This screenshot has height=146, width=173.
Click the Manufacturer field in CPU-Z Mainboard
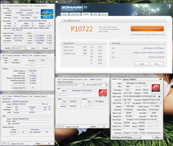tap(33, 102)
